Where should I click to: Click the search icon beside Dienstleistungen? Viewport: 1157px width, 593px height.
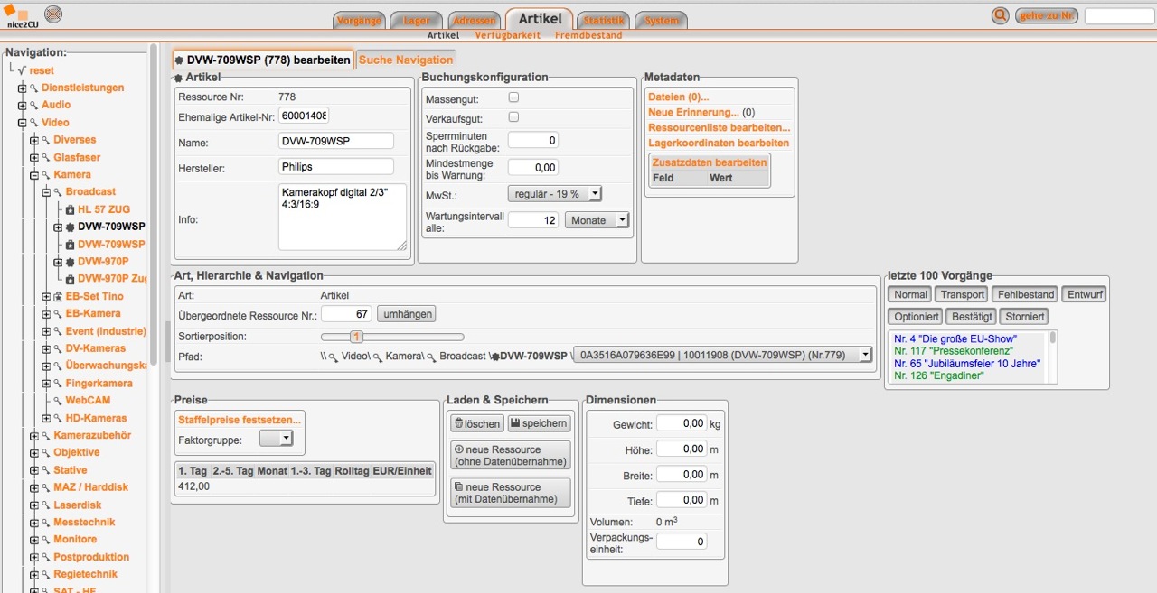34,88
